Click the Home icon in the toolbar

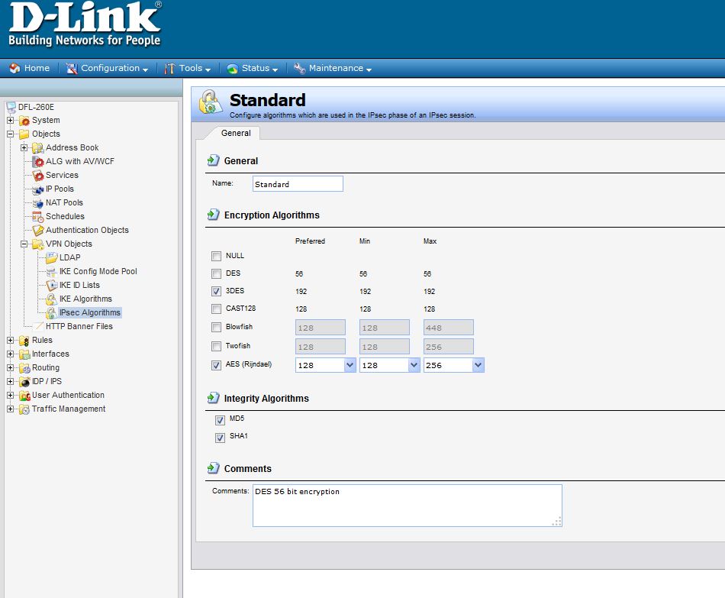(x=14, y=69)
